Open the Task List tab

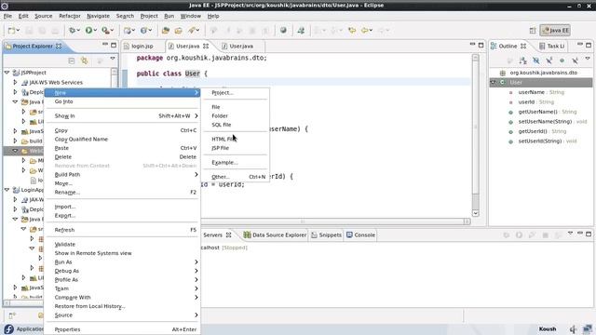(552, 46)
